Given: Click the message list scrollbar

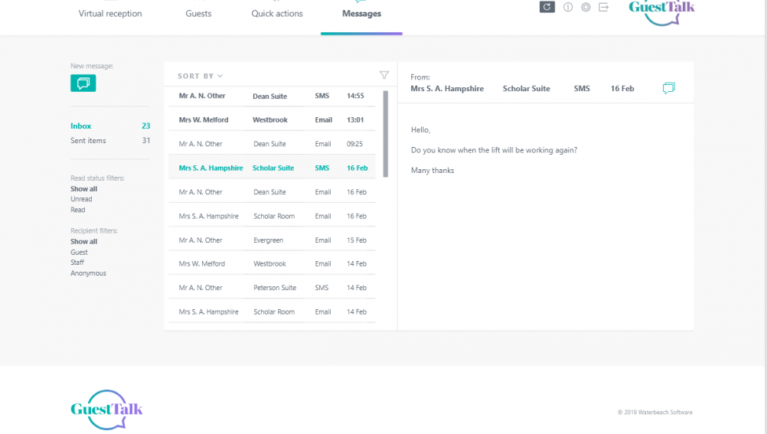Looking at the screenshot, I should pyautogui.click(x=385, y=134).
